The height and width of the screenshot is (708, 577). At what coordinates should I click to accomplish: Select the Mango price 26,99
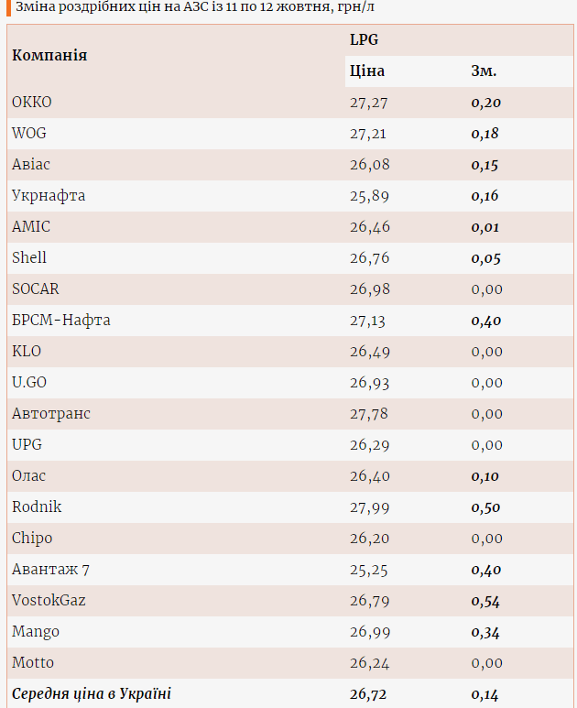coord(369,632)
